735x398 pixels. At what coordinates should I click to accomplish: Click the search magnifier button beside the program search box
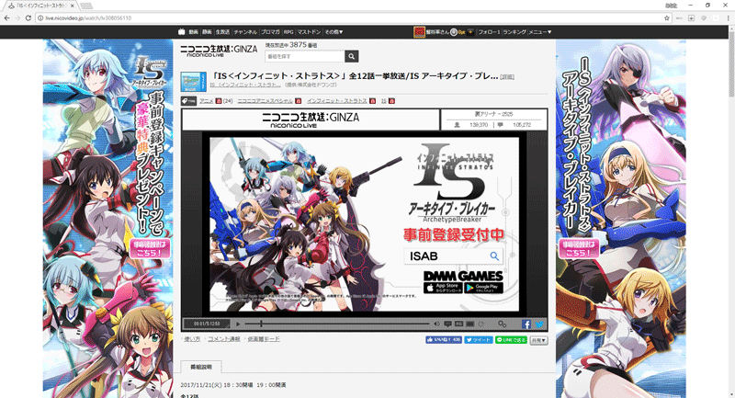click(352, 56)
